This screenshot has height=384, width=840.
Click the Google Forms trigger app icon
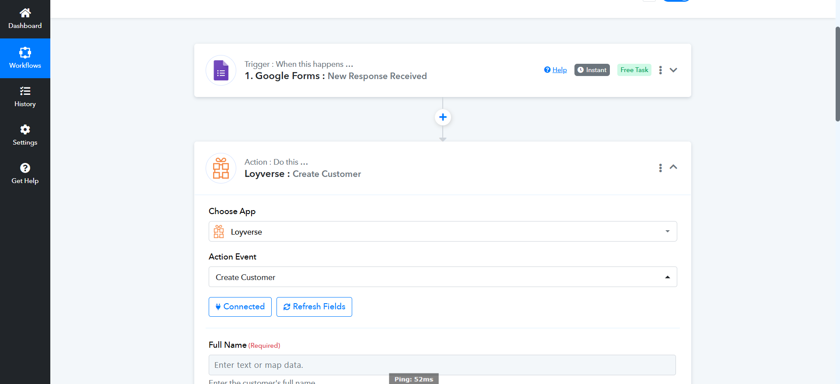pyautogui.click(x=221, y=70)
